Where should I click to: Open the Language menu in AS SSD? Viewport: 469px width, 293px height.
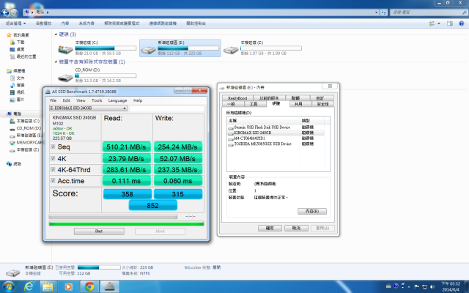[x=117, y=100]
